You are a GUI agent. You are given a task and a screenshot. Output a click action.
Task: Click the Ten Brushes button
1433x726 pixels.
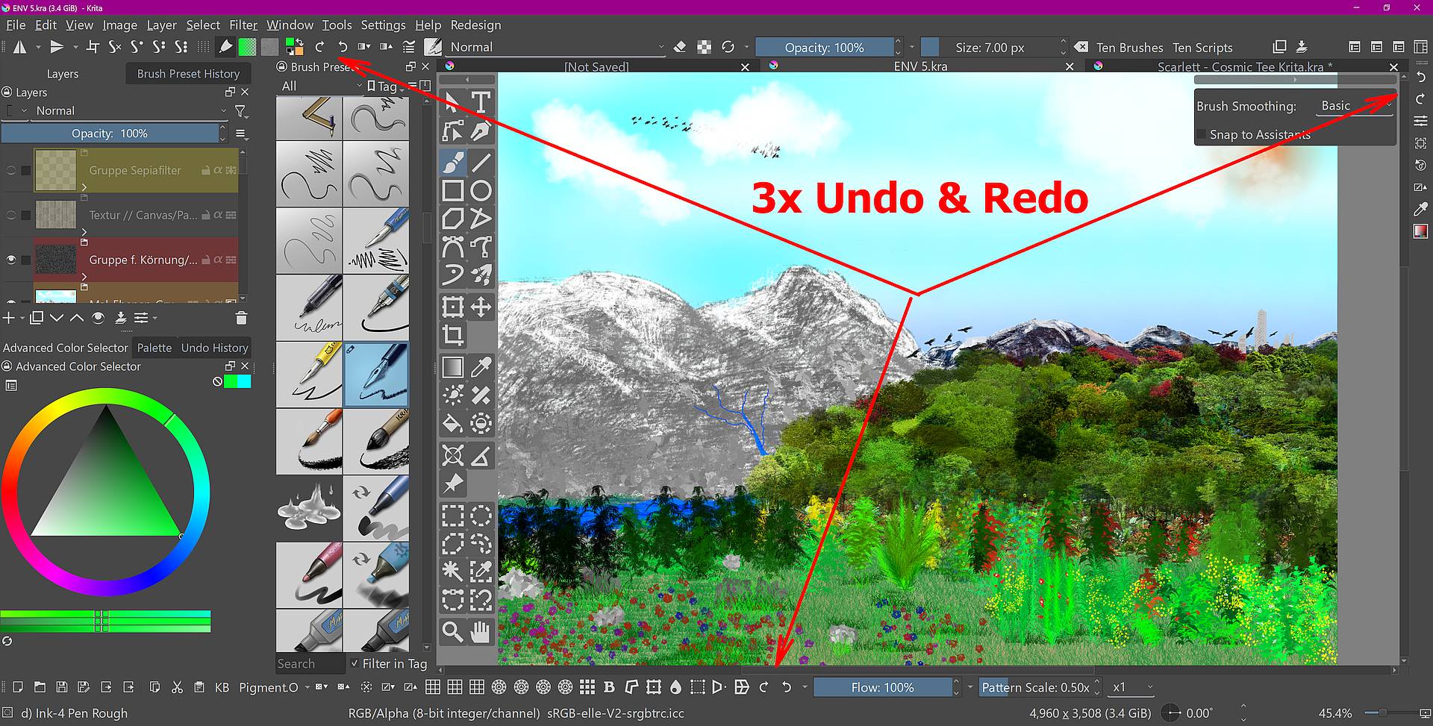coord(1129,47)
